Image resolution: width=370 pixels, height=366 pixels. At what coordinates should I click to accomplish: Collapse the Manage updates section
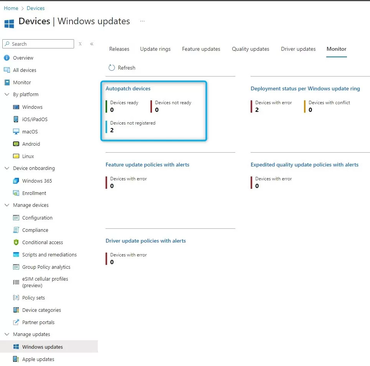(7, 334)
